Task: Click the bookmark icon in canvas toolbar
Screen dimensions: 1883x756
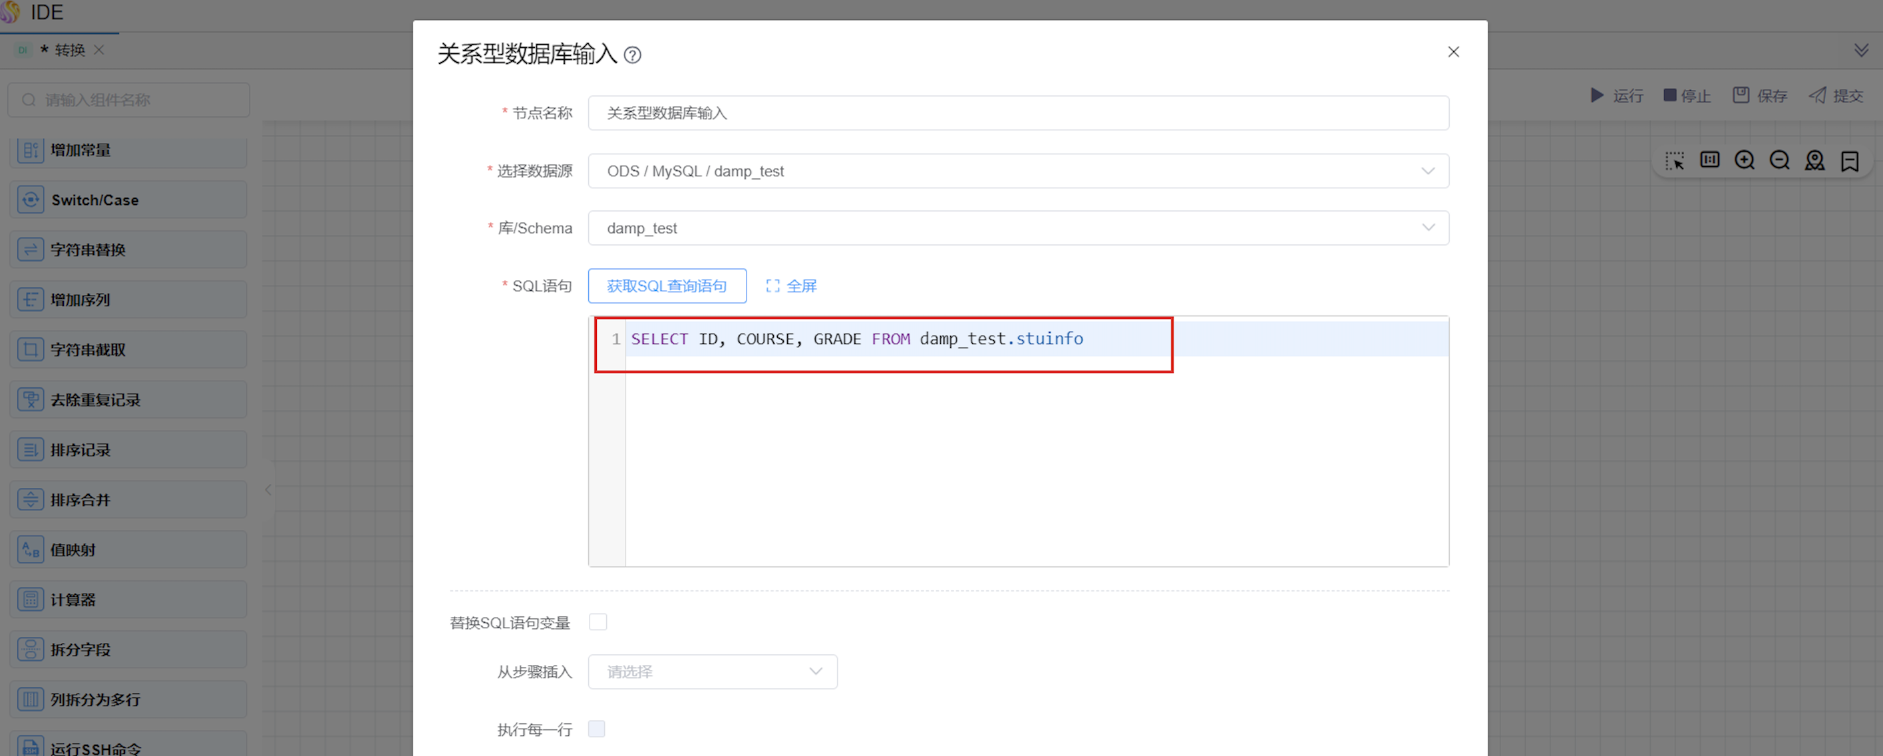Action: tap(1849, 160)
